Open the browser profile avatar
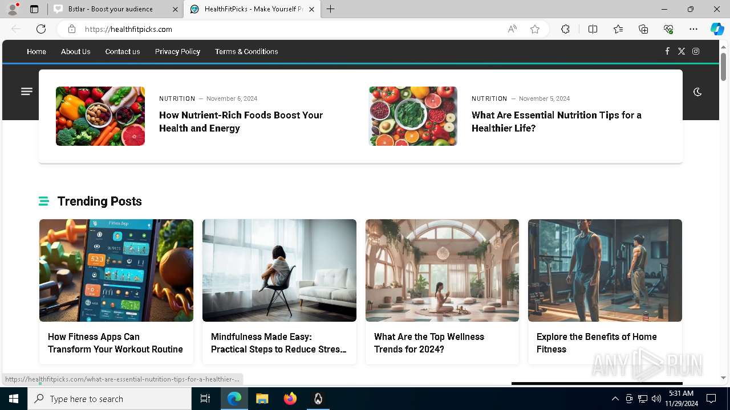Viewport: 730px width, 410px height. (x=13, y=9)
